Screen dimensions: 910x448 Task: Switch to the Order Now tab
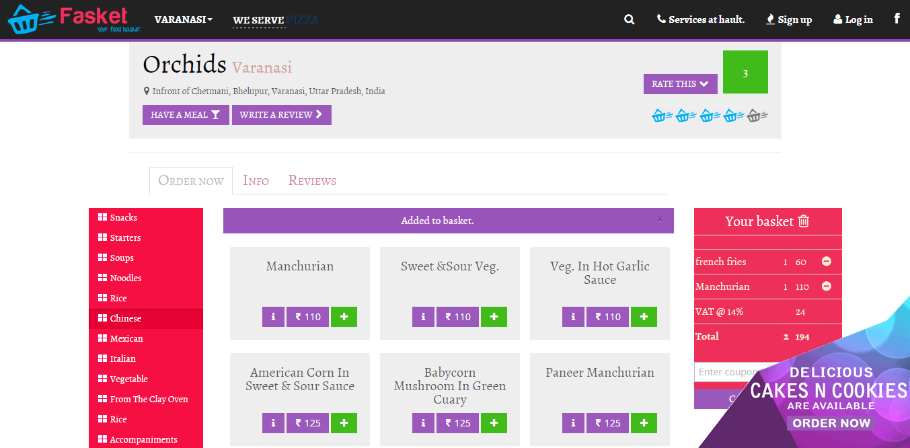pyautogui.click(x=191, y=180)
